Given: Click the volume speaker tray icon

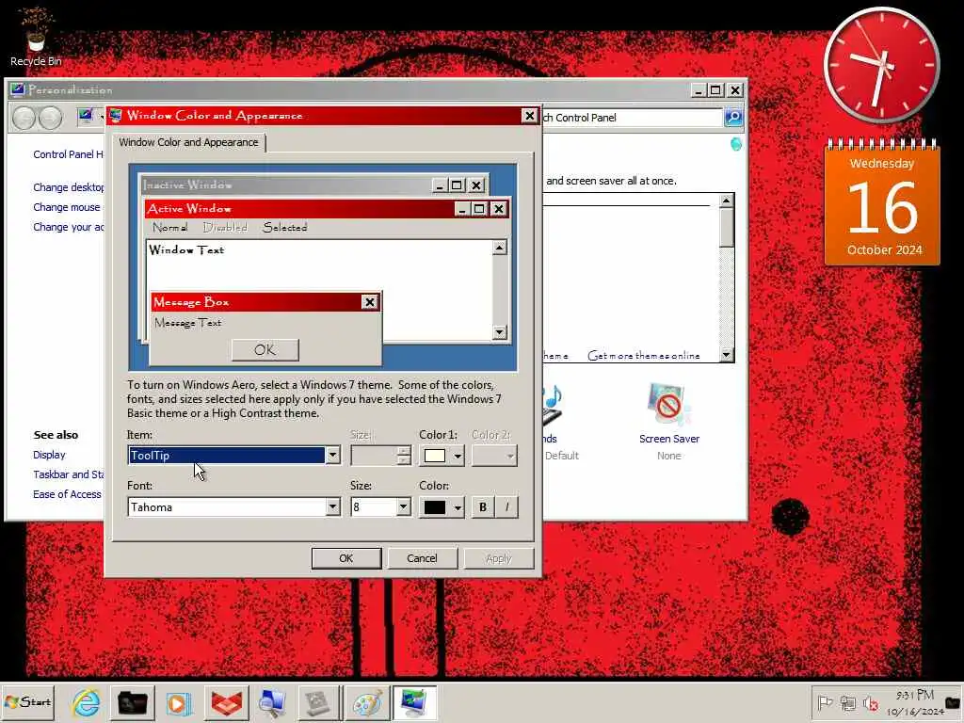Looking at the screenshot, I should pyautogui.click(x=871, y=702).
